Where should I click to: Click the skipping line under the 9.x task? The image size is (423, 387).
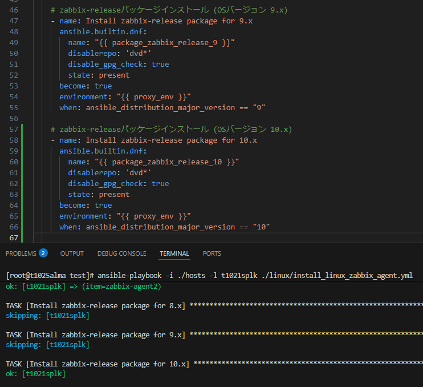tap(47, 345)
